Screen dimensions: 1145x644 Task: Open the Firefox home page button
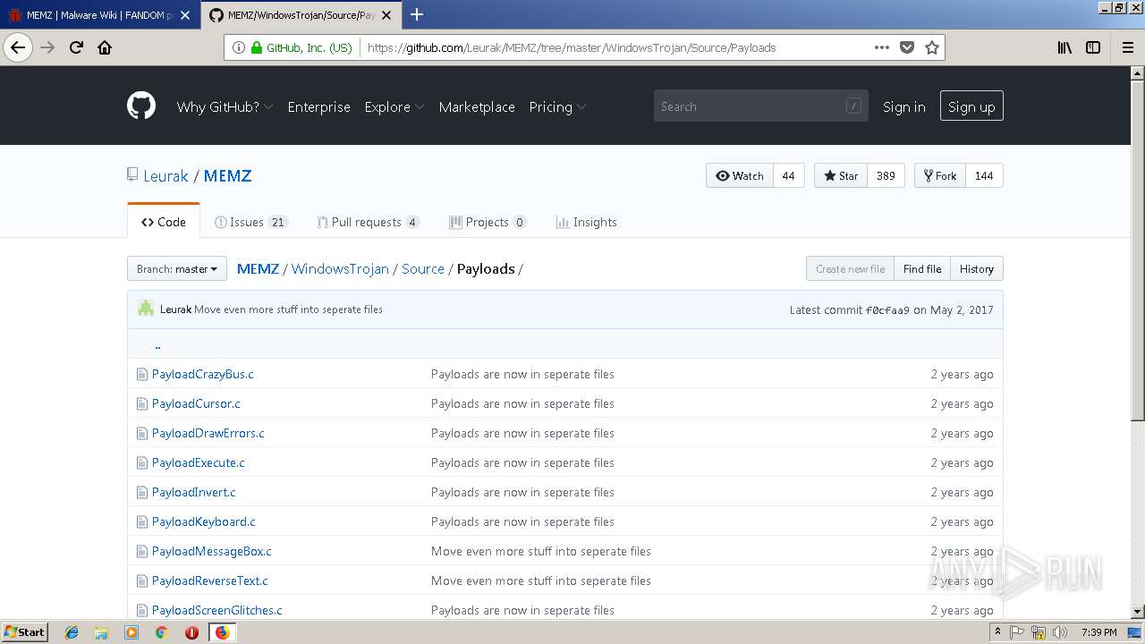click(x=105, y=47)
